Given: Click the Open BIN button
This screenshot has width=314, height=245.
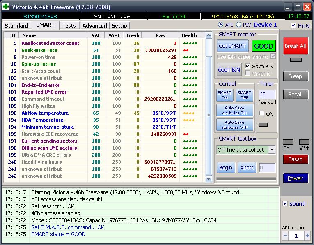Looking at the screenshot, I should 229,69.
